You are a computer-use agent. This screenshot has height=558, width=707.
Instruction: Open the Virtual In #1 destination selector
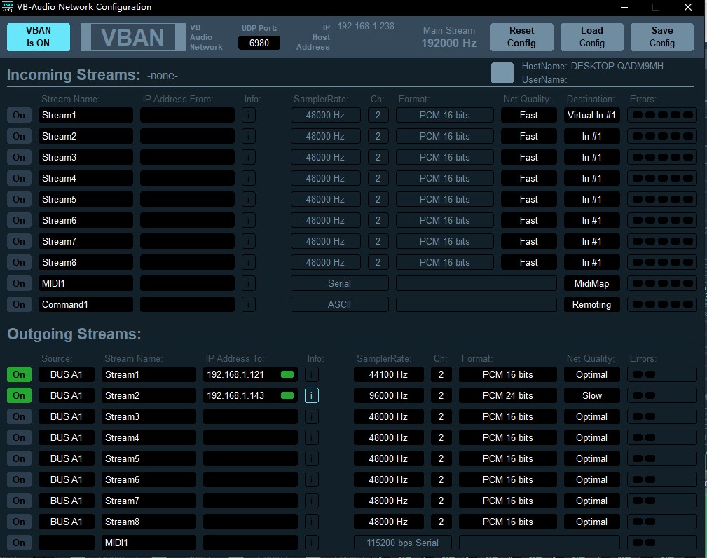591,115
